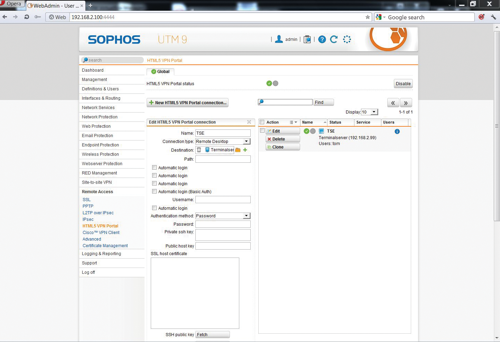
Task: Select the TSE row checkbox
Action: (262, 130)
